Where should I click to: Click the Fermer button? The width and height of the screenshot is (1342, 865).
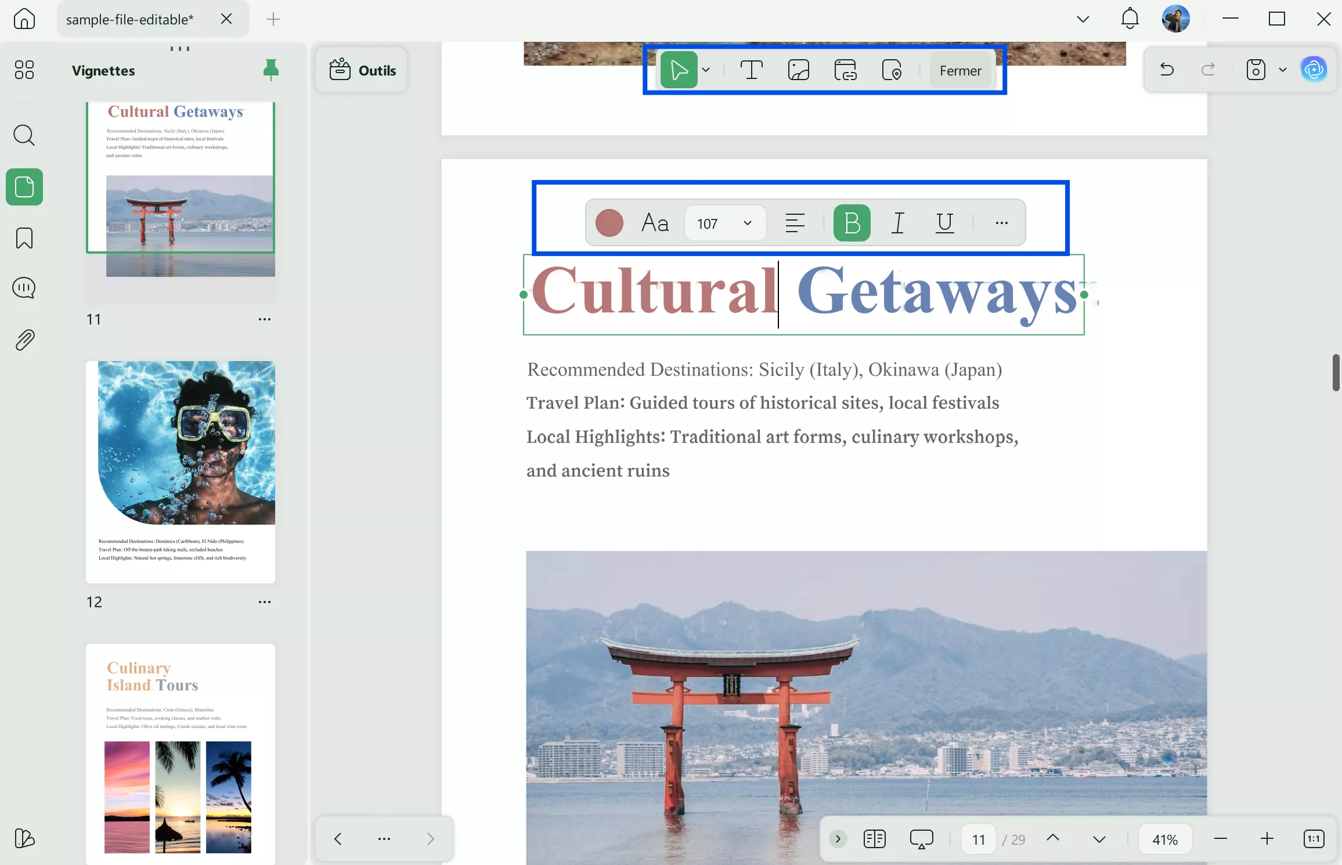(x=960, y=70)
